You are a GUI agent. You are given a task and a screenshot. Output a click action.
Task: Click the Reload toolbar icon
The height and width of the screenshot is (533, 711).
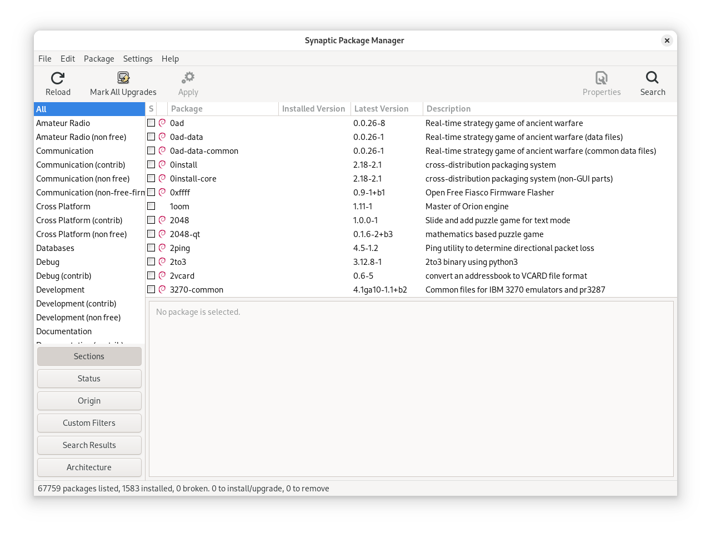58,78
